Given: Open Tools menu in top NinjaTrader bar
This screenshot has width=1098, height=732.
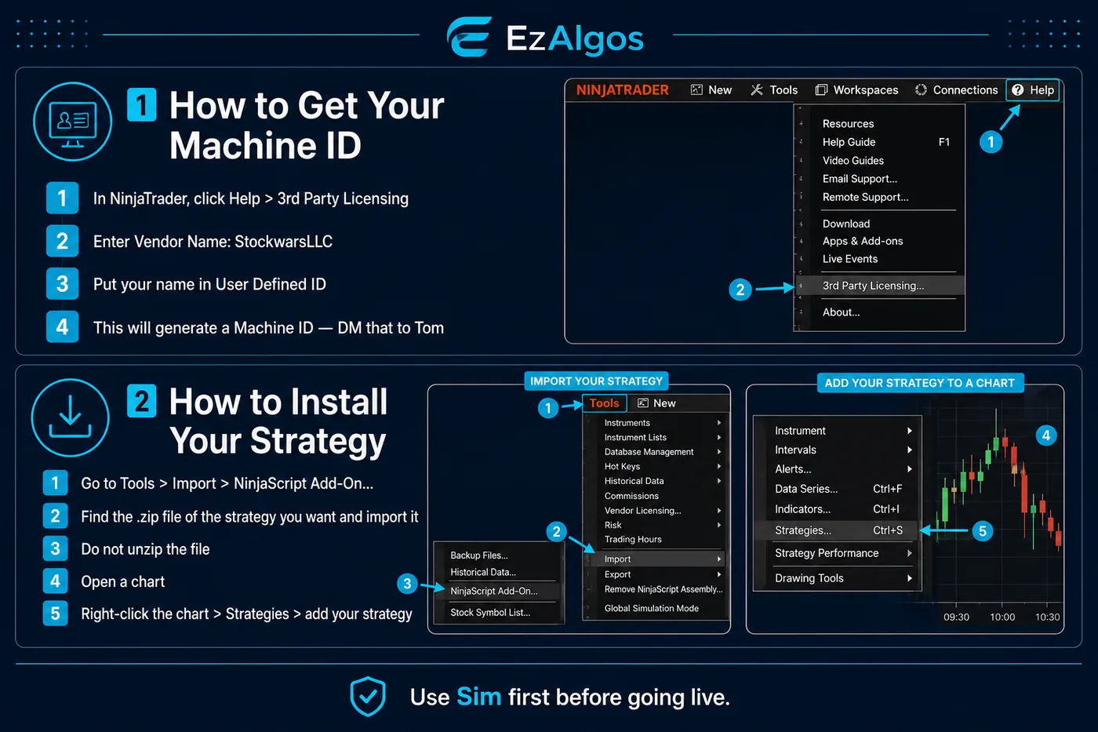Looking at the screenshot, I should pyautogui.click(x=774, y=90).
